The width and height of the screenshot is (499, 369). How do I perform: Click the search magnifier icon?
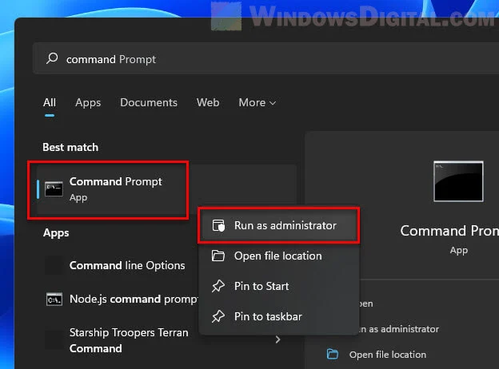click(52, 58)
